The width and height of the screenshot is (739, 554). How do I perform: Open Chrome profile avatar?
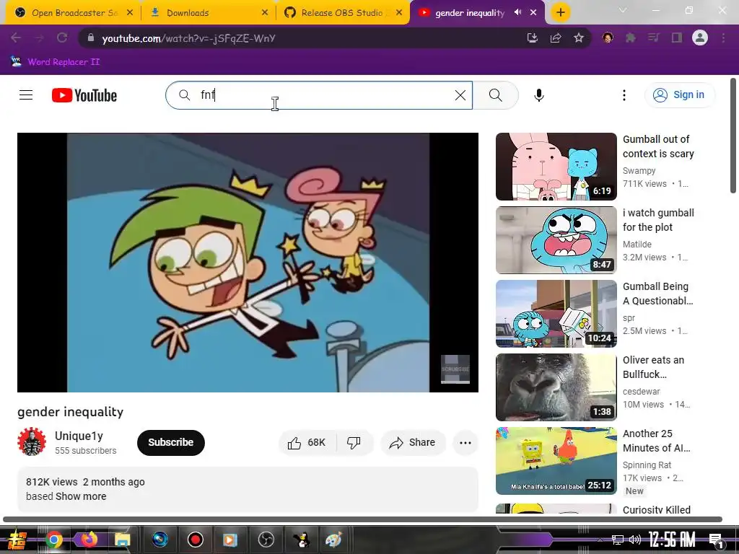pyautogui.click(x=700, y=38)
